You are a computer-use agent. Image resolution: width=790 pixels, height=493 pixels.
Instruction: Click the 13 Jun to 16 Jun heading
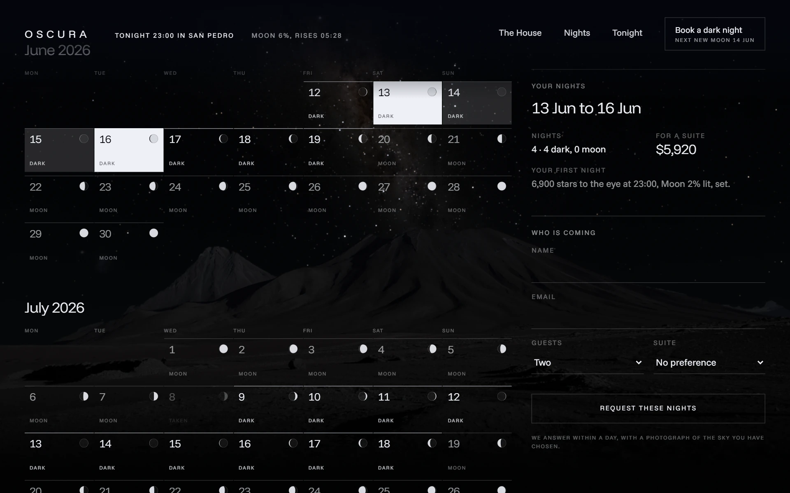tap(586, 108)
